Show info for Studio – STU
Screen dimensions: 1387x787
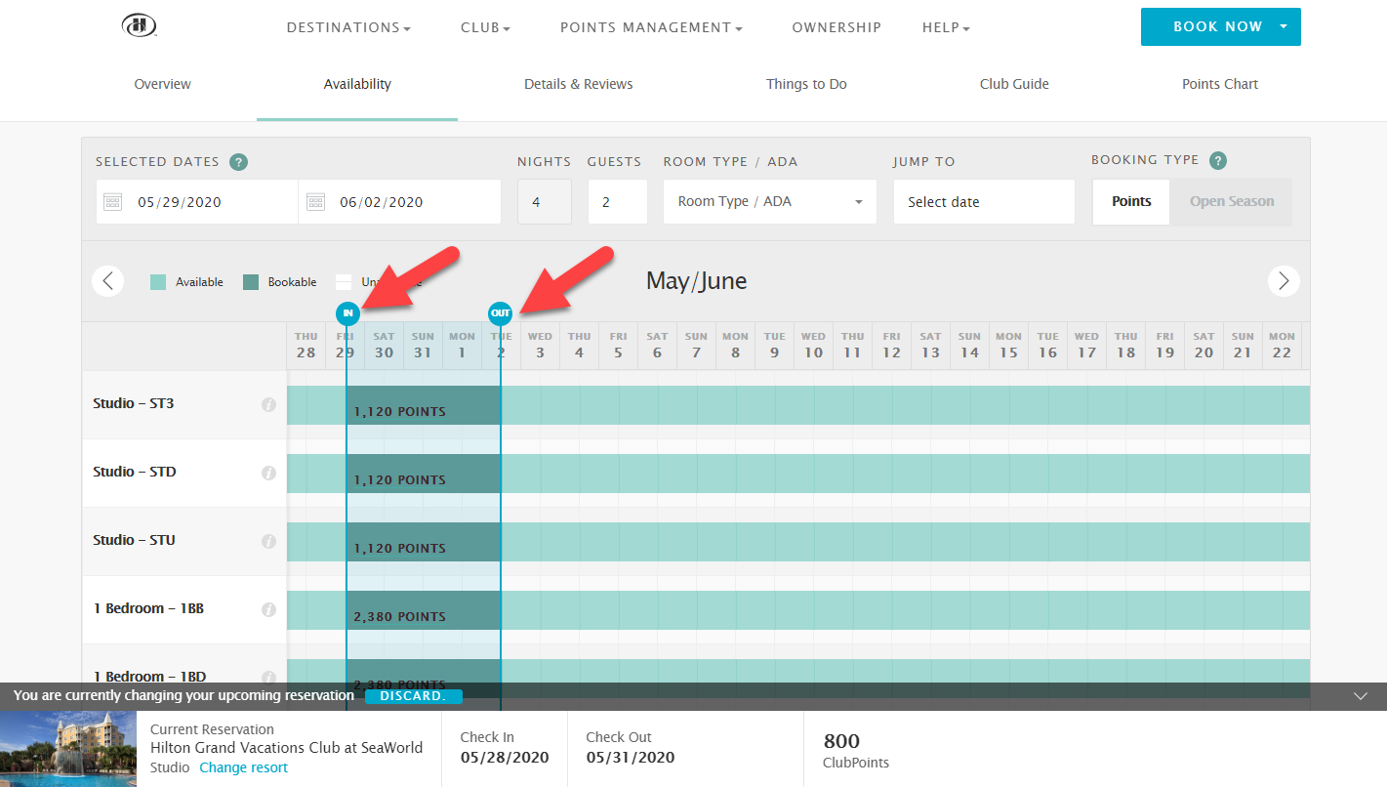tap(268, 541)
